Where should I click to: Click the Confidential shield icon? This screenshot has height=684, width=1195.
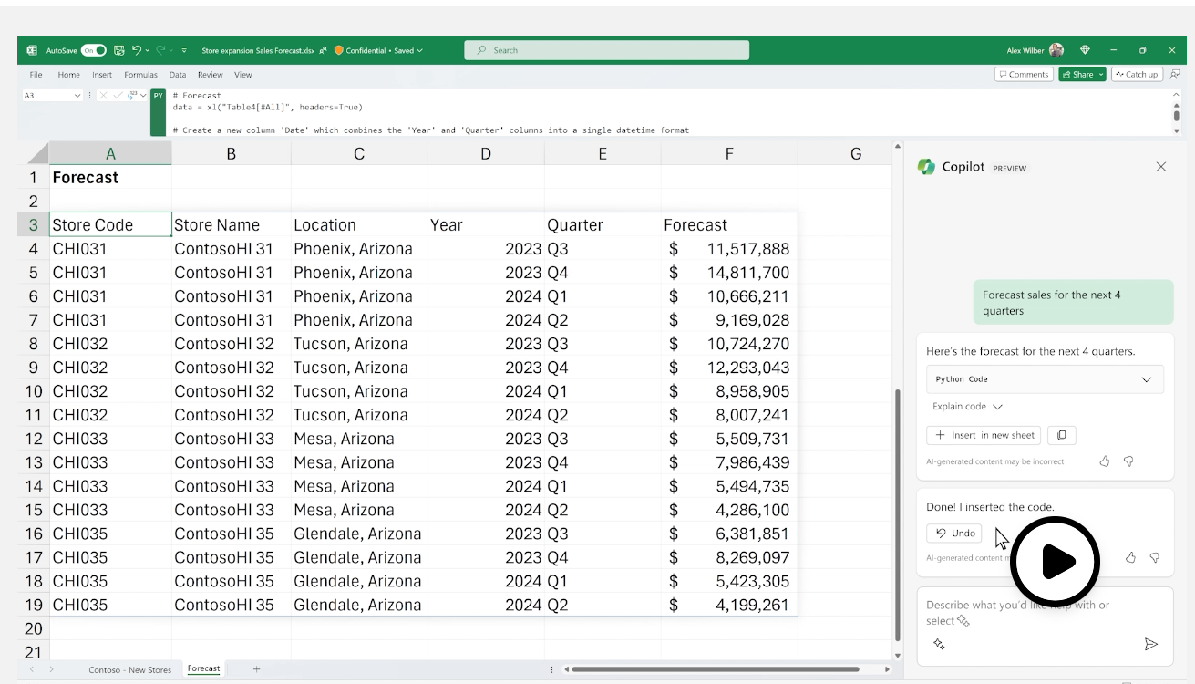coord(338,50)
